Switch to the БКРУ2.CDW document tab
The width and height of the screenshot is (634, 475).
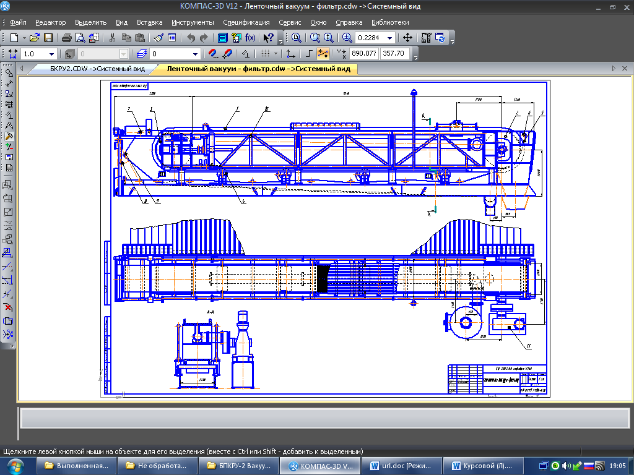pyautogui.click(x=97, y=69)
